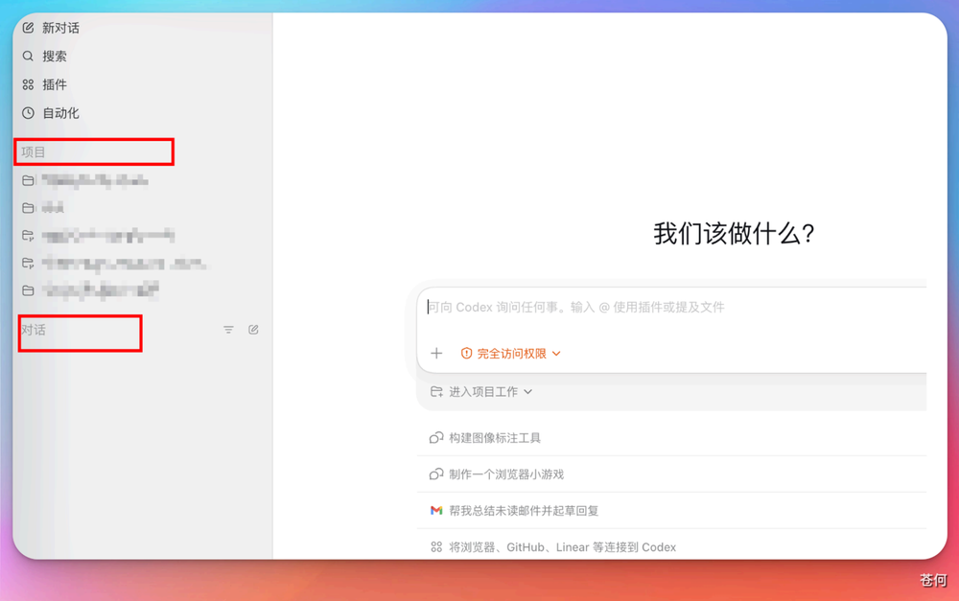Image resolution: width=959 pixels, height=601 pixels.
Task: Expand the 进入项目工作 dropdown
Action: coord(481,392)
